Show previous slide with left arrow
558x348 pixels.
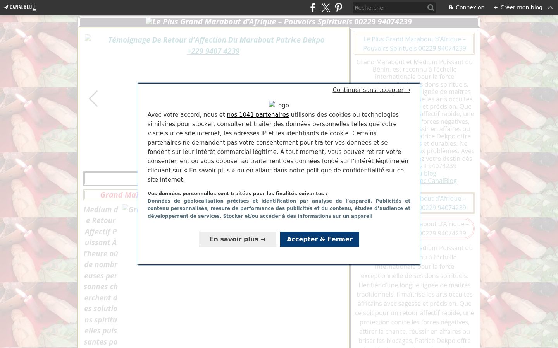pyautogui.click(x=93, y=99)
